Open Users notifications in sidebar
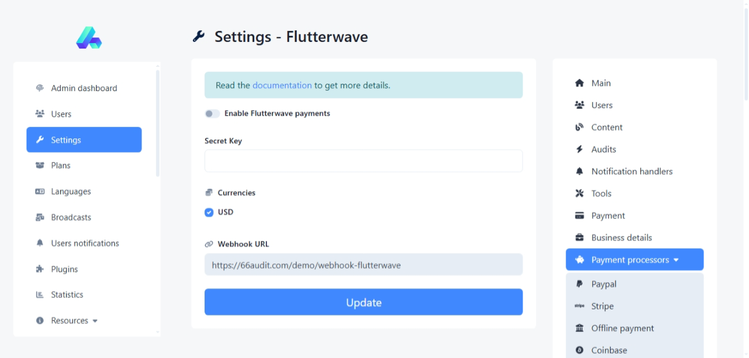Image resolution: width=749 pixels, height=358 pixels. (x=84, y=243)
